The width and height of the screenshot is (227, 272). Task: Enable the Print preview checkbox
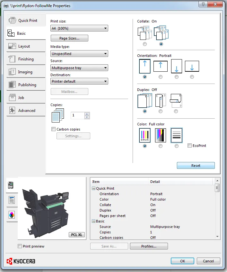(20, 246)
